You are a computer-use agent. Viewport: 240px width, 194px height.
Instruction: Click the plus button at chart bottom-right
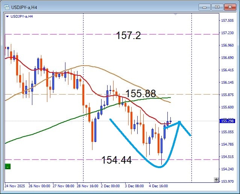tap(216, 180)
